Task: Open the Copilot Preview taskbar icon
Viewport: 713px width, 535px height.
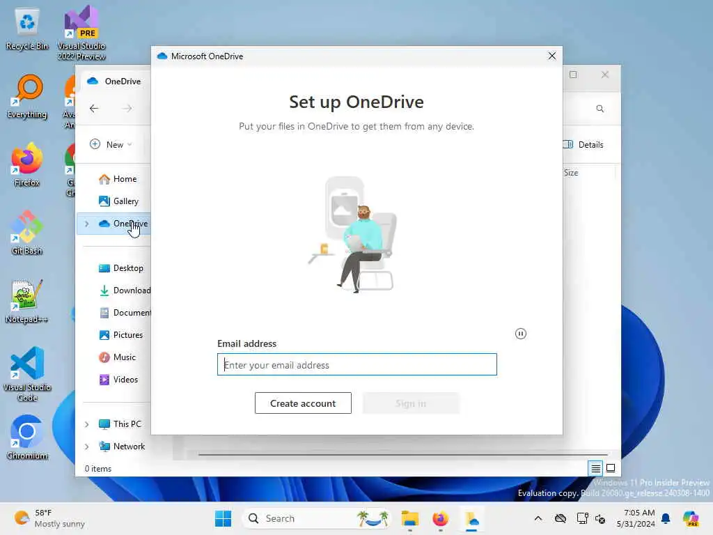Action: pos(690,518)
